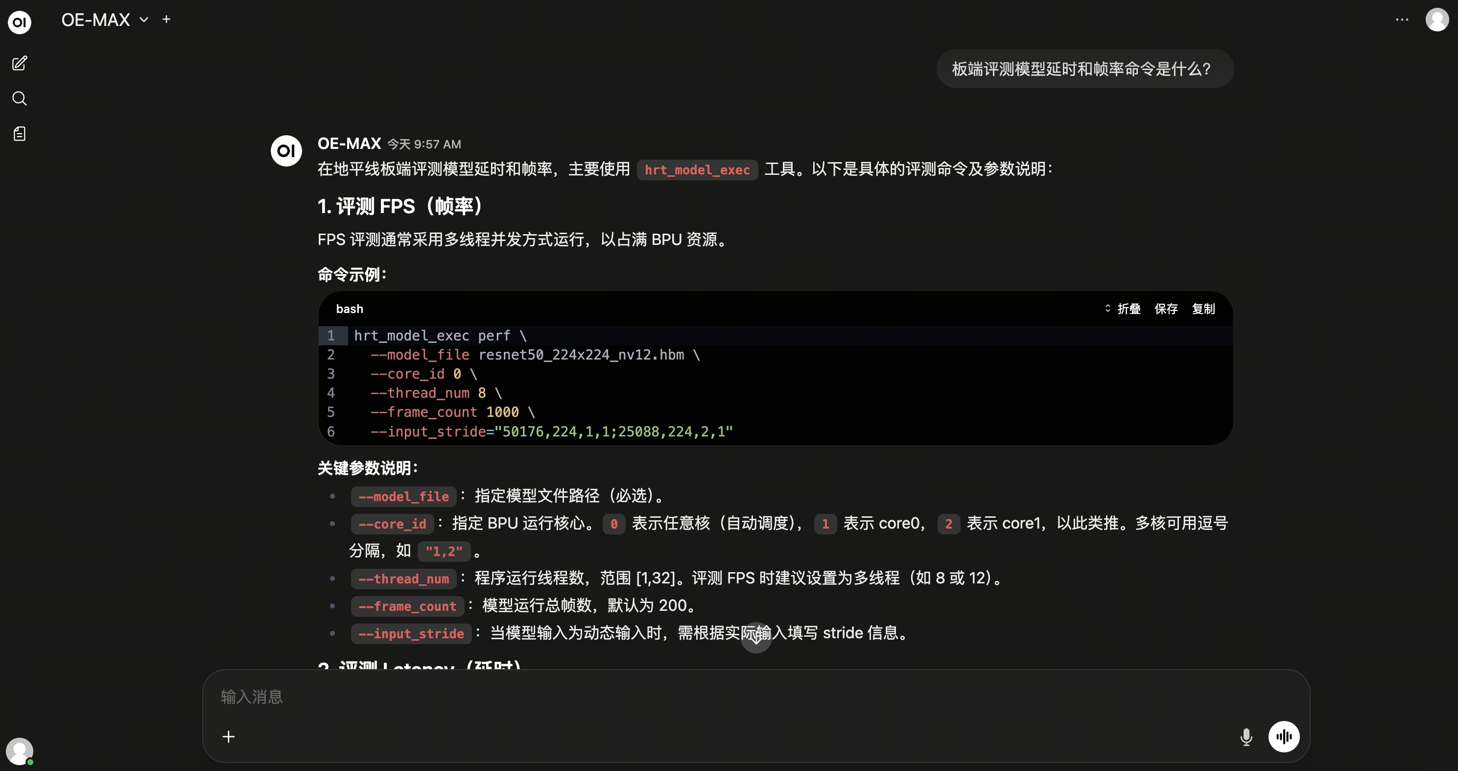
Task: Open the sidebar search icon
Action: pyautogui.click(x=19, y=98)
